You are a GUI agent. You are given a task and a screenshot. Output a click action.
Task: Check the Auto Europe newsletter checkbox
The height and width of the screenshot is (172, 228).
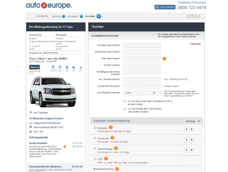click(x=125, y=109)
